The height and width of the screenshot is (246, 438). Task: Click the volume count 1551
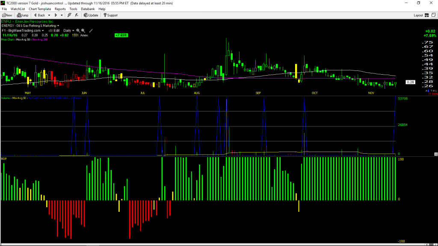click(x=75, y=35)
